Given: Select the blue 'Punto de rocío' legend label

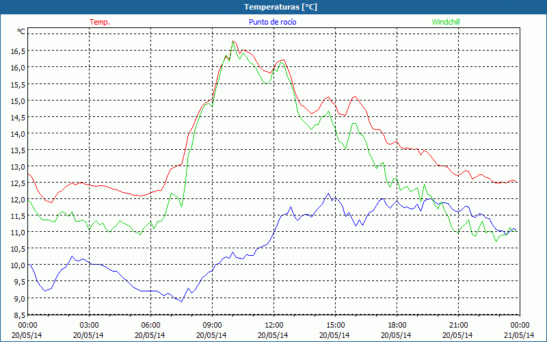Looking at the screenshot, I should pos(272,22).
